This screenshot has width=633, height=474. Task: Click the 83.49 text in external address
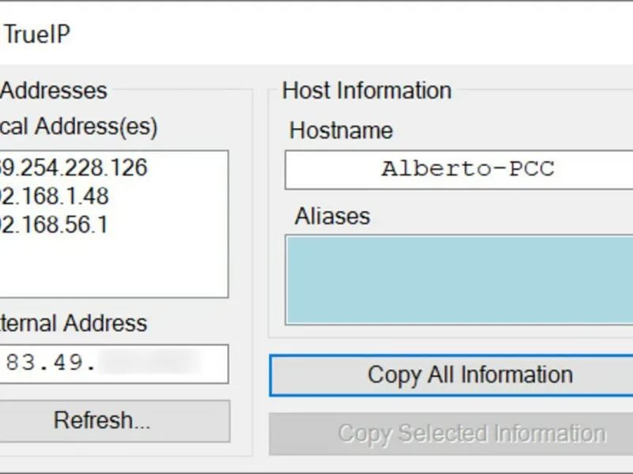(x=49, y=363)
